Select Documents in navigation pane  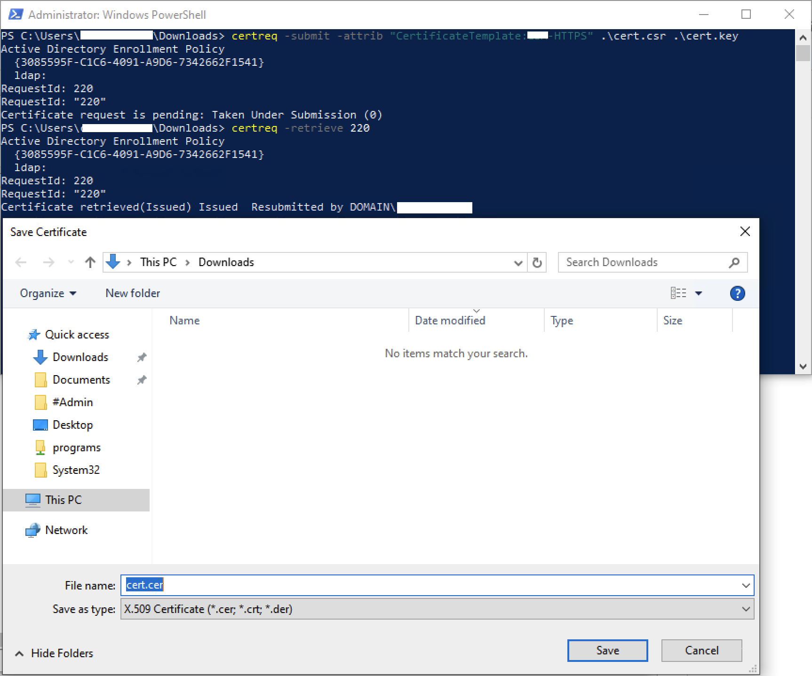[81, 380]
